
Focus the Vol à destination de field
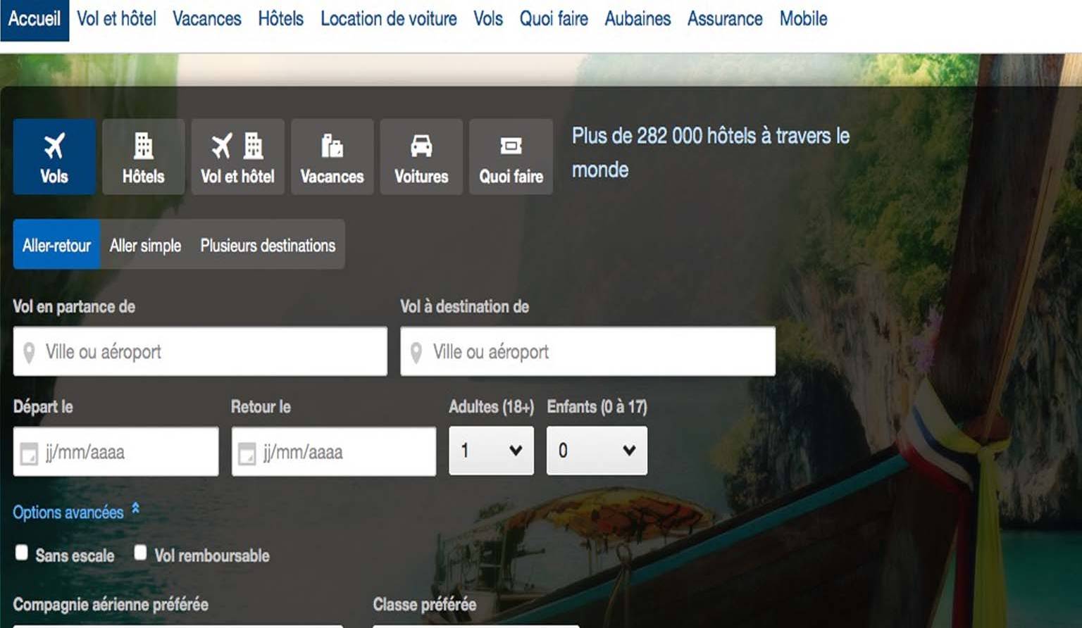pyautogui.click(x=588, y=351)
